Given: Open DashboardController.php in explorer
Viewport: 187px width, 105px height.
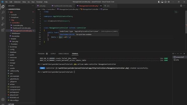Looking at the screenshot, I should pos(22,28).
